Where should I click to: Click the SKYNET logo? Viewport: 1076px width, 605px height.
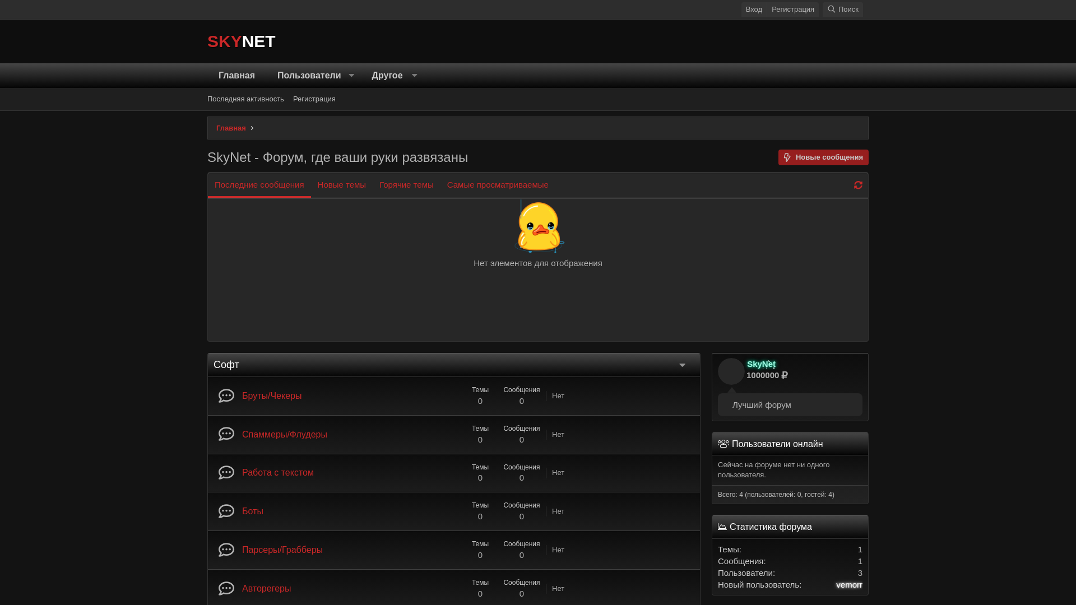(242, 41)
